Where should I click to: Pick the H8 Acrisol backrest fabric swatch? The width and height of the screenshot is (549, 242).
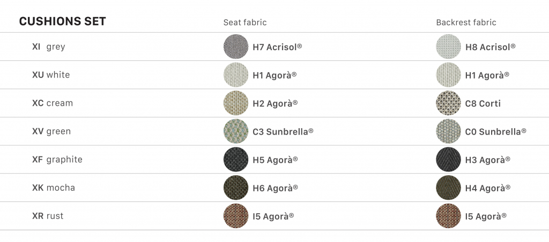click(449, 46)
